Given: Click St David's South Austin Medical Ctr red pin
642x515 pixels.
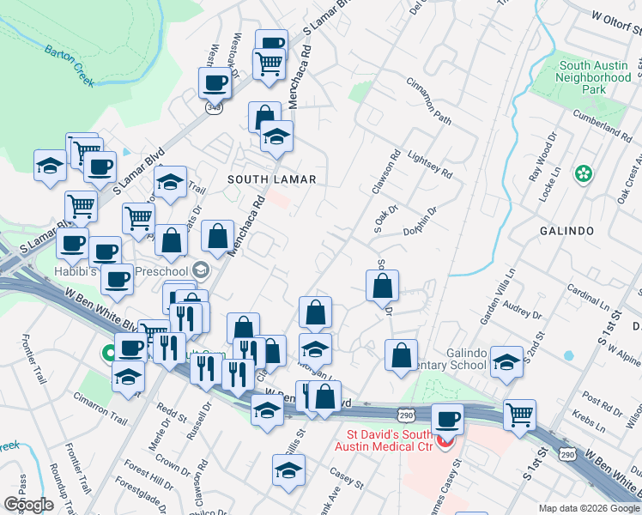Looking at the screenshot, I should coord(445,443).
